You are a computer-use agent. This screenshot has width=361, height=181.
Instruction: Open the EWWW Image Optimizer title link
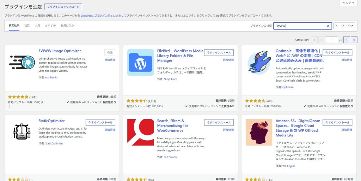pyautogui.click(x=60, y=51)
